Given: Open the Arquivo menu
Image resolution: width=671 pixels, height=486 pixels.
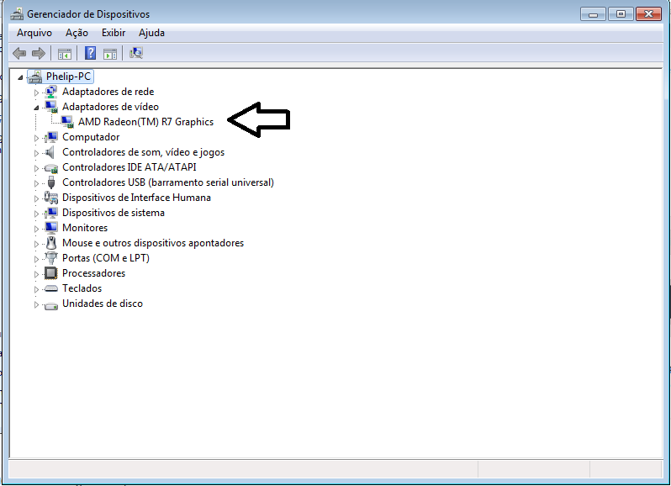Looking at the screenshot, I should [34, 33].
